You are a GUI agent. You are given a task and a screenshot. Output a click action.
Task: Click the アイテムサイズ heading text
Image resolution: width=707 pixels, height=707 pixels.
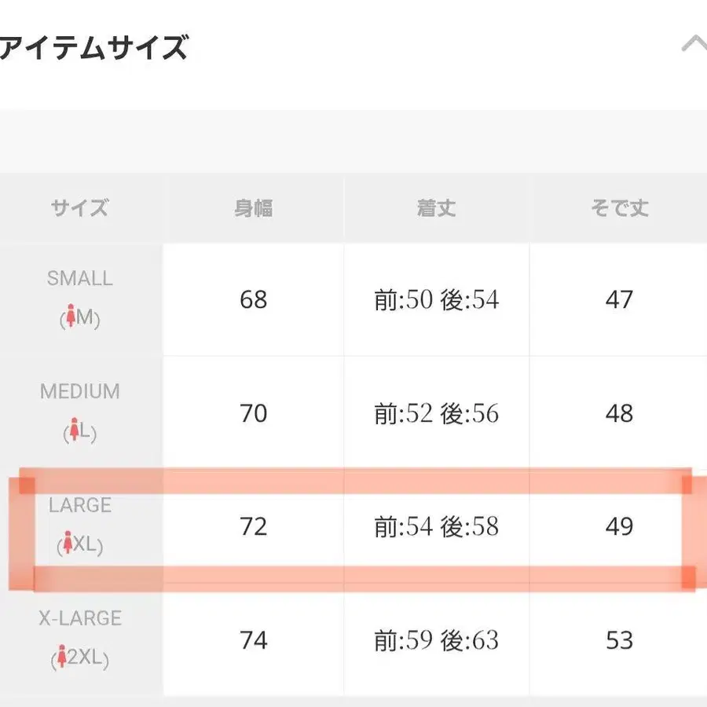point(94,46)
